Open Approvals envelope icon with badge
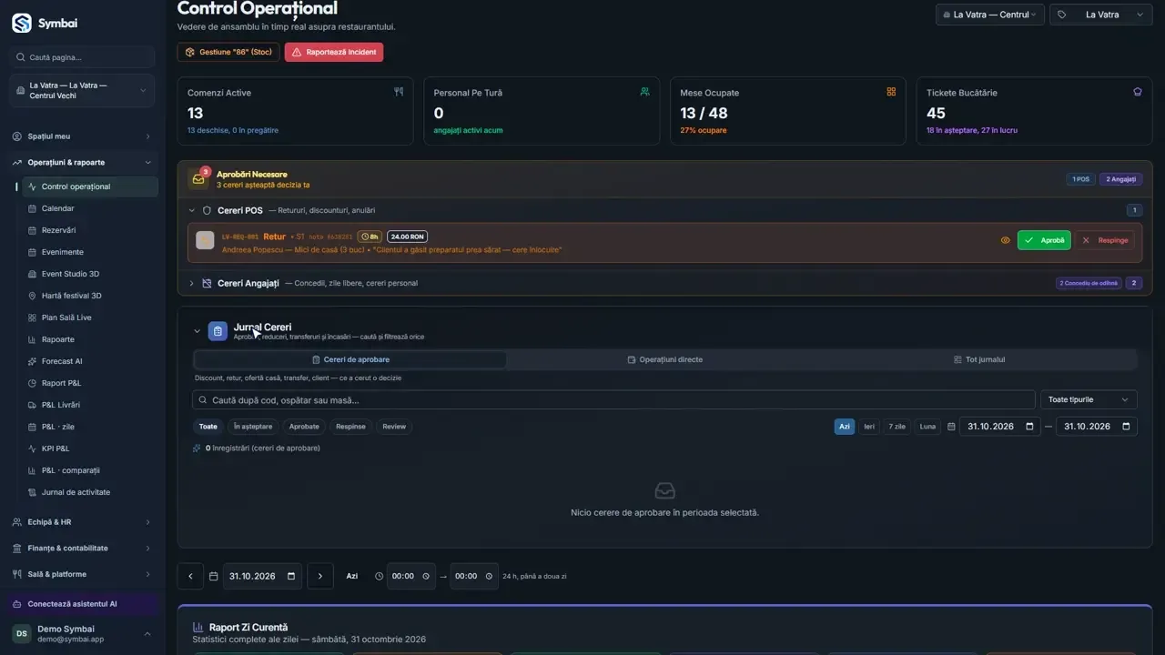Image resolution: width=1165 pixels, height=655 pixels. pos(198,178)
